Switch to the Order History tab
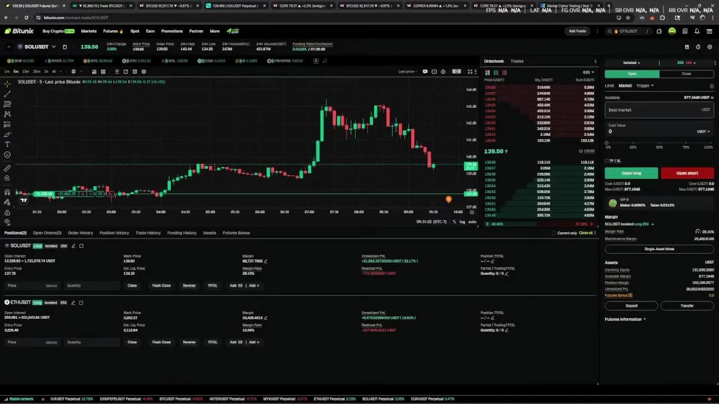The image size is (719, 404). 80,233
